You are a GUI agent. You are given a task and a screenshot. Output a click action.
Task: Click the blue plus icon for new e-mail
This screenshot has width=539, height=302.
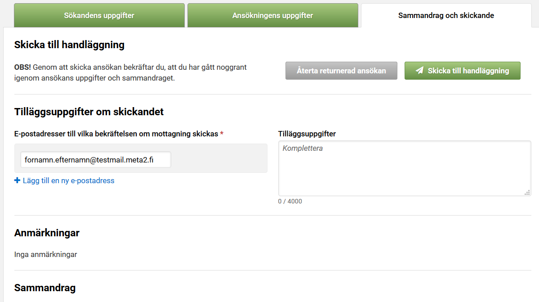(17, 180)
